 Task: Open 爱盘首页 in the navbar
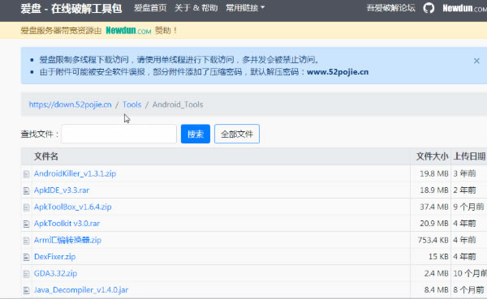coord(150,8)
